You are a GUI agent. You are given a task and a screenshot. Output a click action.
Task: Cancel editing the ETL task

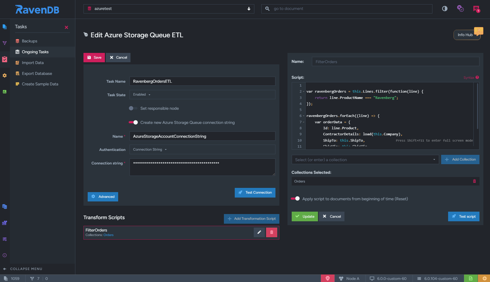[118, 57]
